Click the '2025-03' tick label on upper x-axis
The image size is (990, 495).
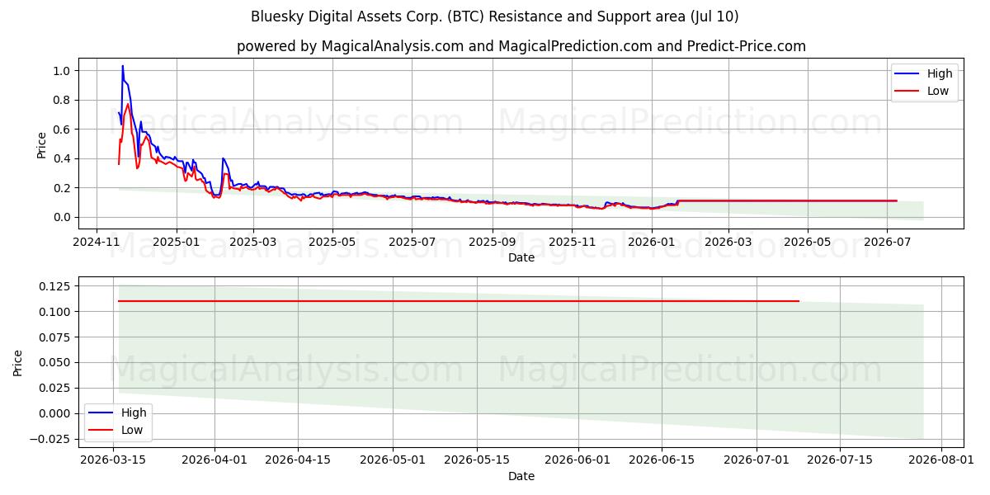[252, 242]
